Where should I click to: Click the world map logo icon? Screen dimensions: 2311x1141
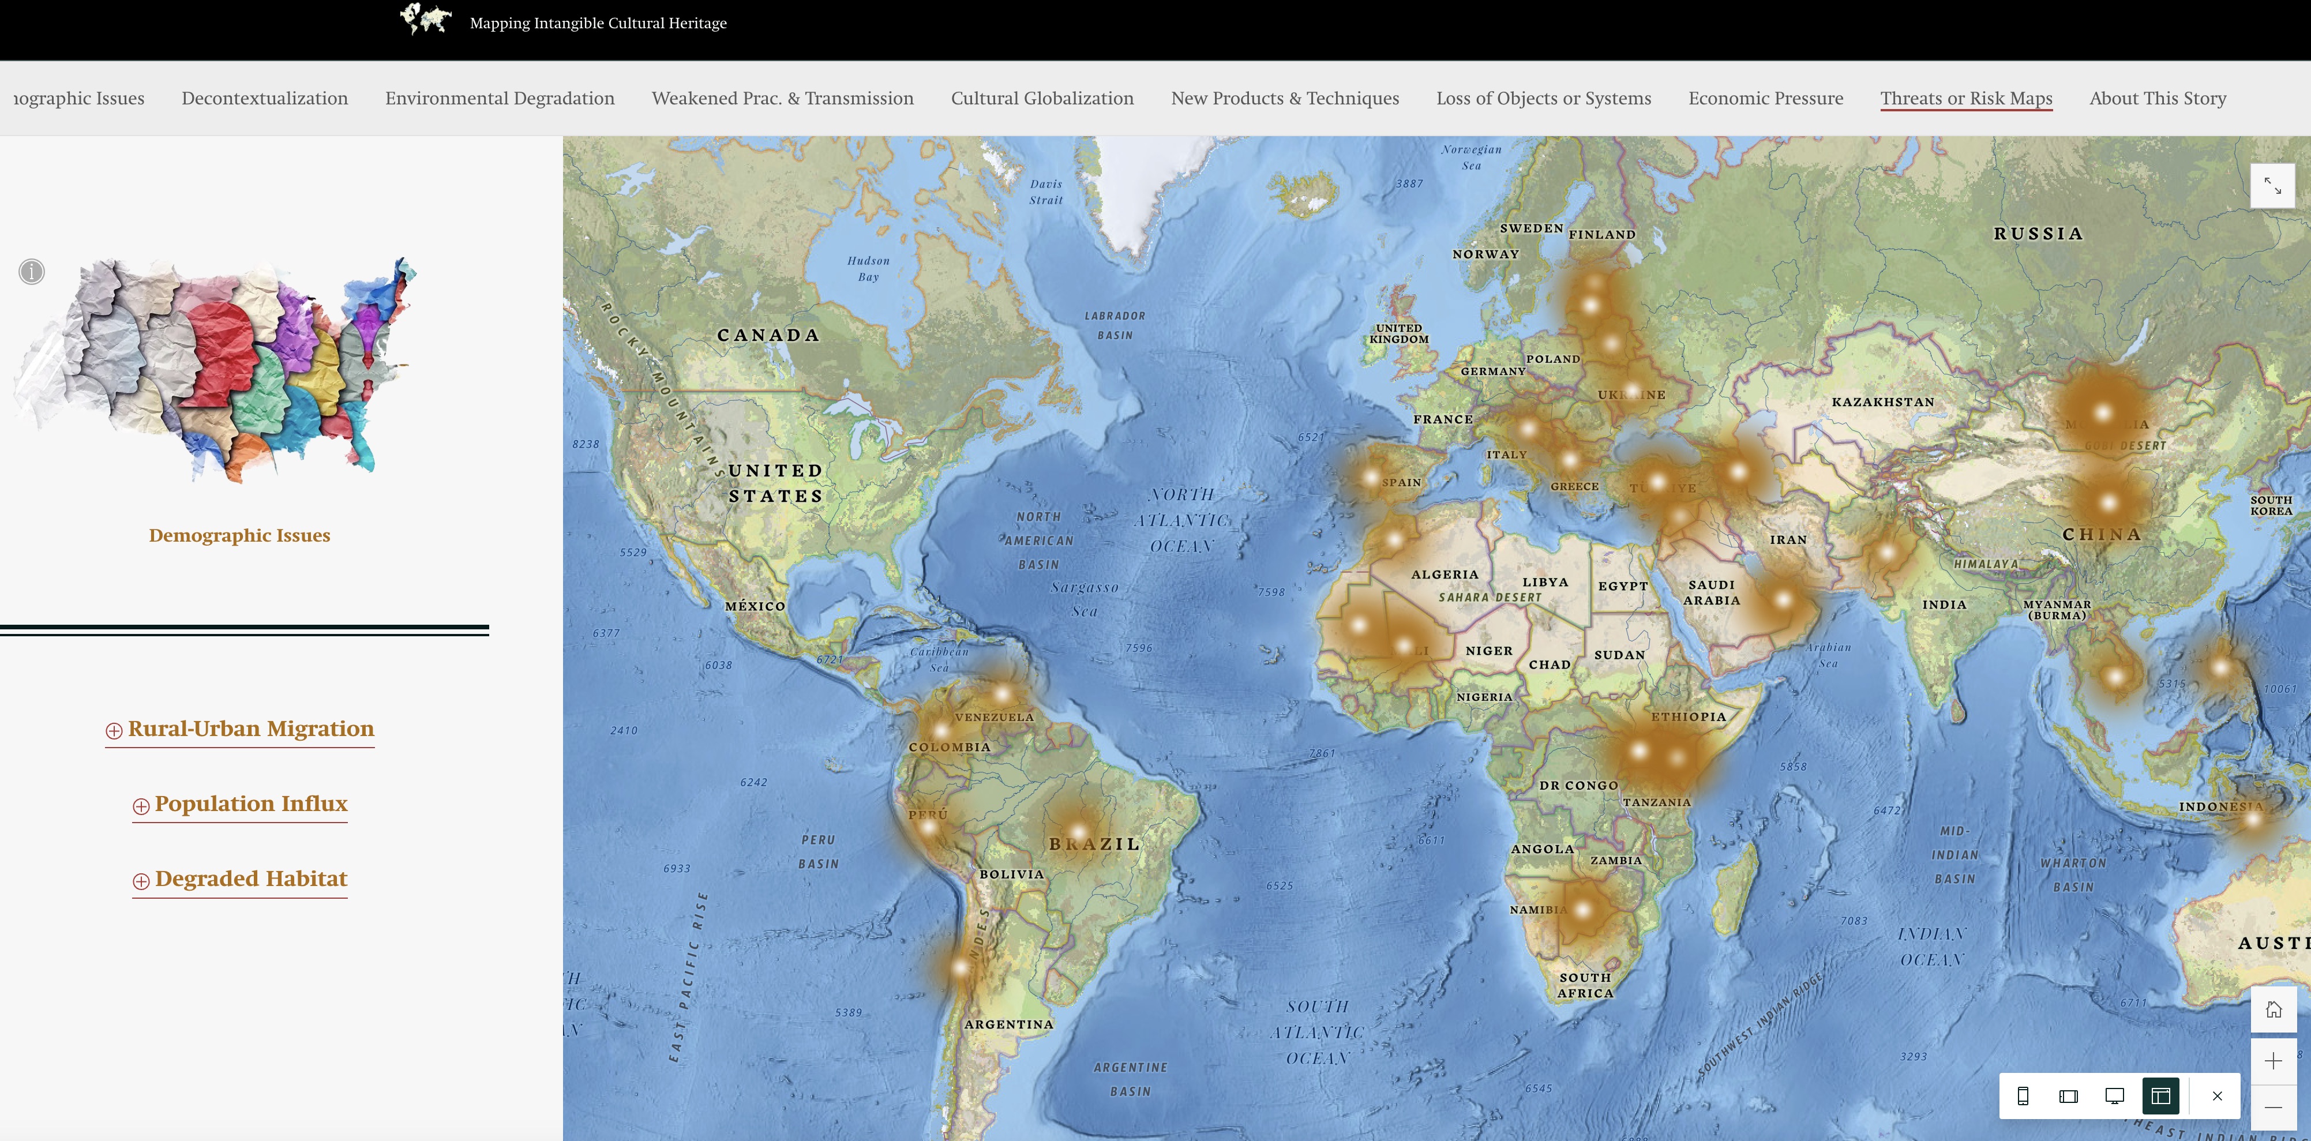[x=425, y=19]
